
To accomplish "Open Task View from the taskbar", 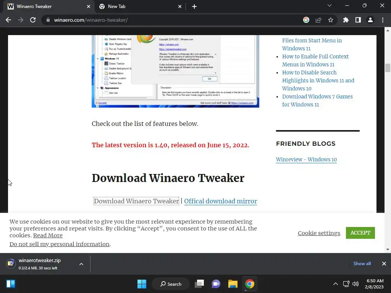I will pyautogui.click(x=199, y=284).
